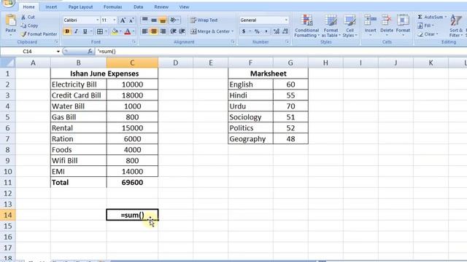Click Decrease Indent icon

click(x=173, y=31)
